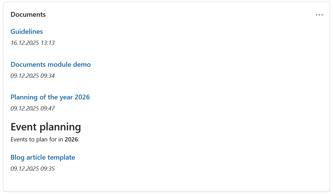Screen dimensions: 333x196
Task: Open the Blog article template
Action: 43,157
